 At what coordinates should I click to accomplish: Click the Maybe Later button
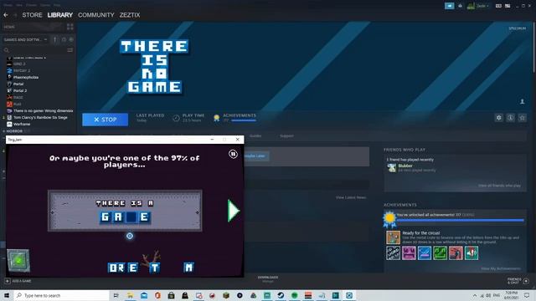point(255,156)
